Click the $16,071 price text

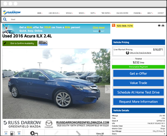(x=158, y=50)
